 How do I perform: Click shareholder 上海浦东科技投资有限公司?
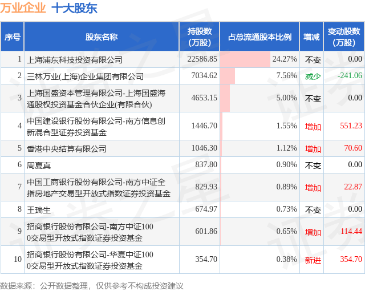tap(75, 60)
